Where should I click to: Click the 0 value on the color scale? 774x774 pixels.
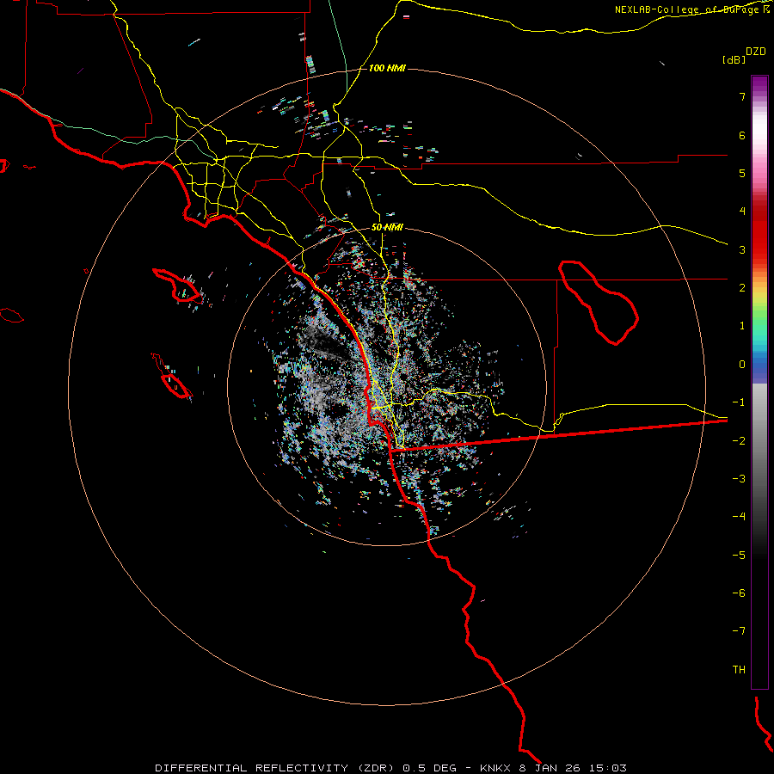coord(742,365)
